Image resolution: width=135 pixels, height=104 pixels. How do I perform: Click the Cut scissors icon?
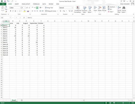coord(6,7)
